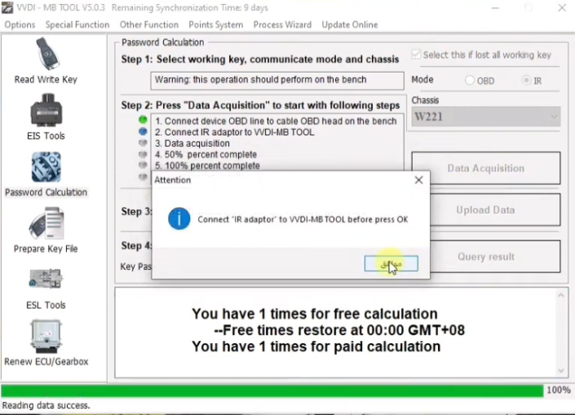This screenshot has width=575, height=415.
Task: Click the blue info icon in Attention dialog
Action: 179,219
